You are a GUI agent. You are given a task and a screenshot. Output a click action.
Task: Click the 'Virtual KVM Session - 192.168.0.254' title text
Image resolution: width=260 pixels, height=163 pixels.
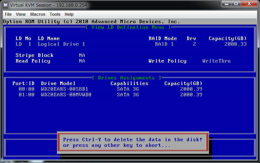click(x=49, y=5)
